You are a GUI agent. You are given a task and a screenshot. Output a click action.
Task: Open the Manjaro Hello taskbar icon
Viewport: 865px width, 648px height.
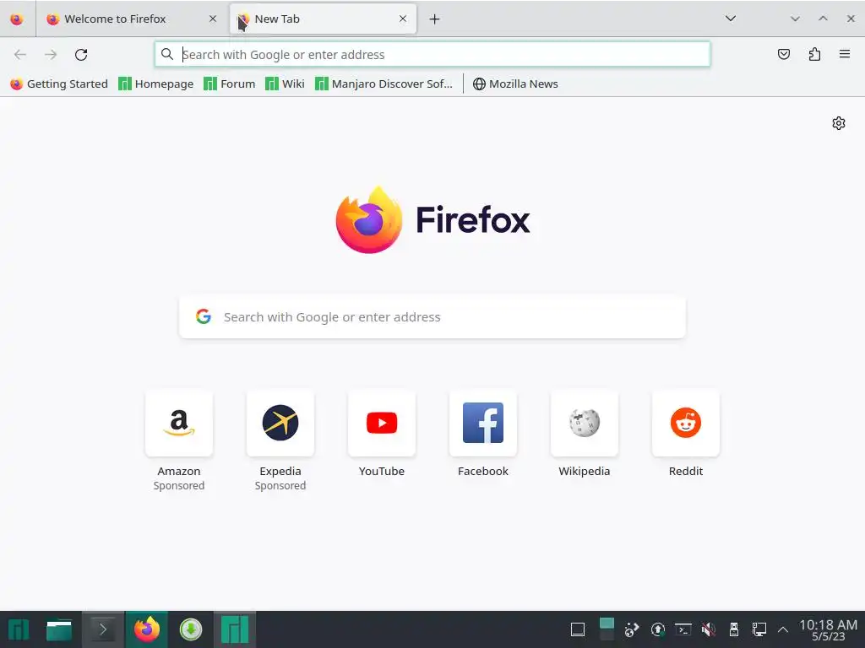[x=235, y=629]
